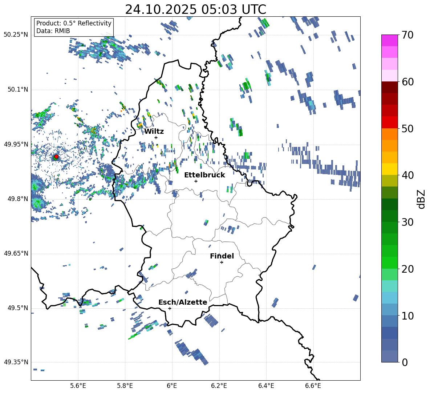Viewport: 430px width, 393px height.
Task: Click the 0 value on colorbar
Action: pos(405,362)
